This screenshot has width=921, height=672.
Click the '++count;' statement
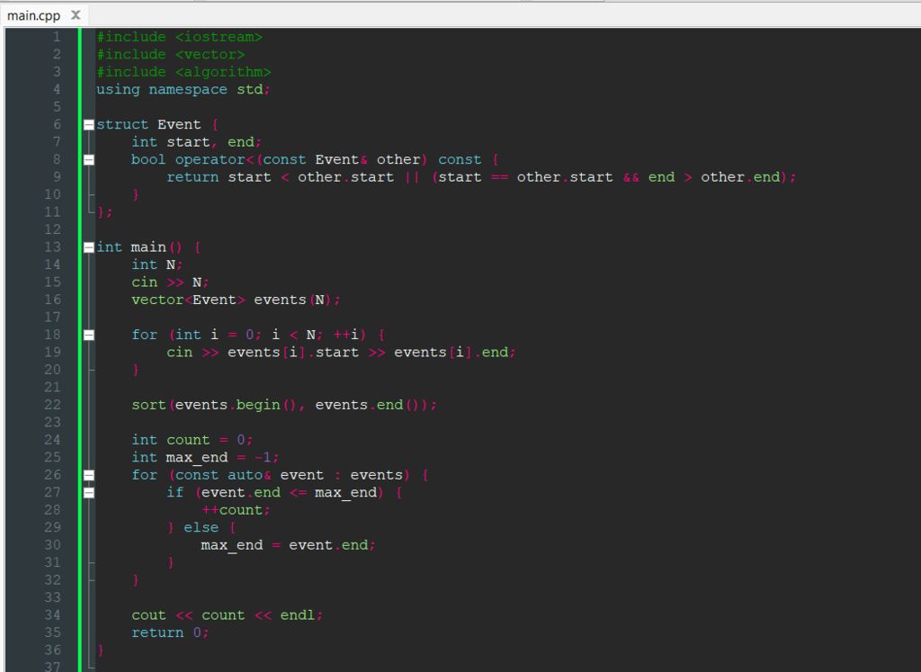pyautogui.click(x=237, y=510)
